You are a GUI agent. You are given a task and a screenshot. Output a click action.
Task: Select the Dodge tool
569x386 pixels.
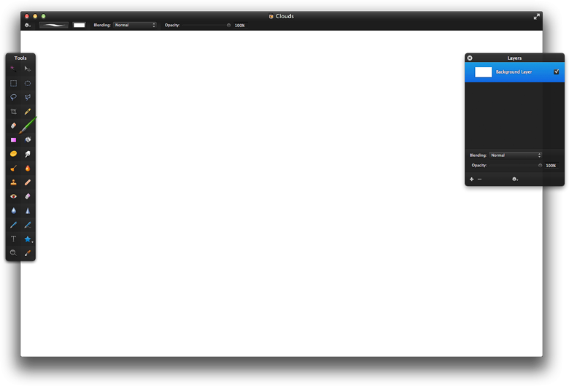coord(13,168)
